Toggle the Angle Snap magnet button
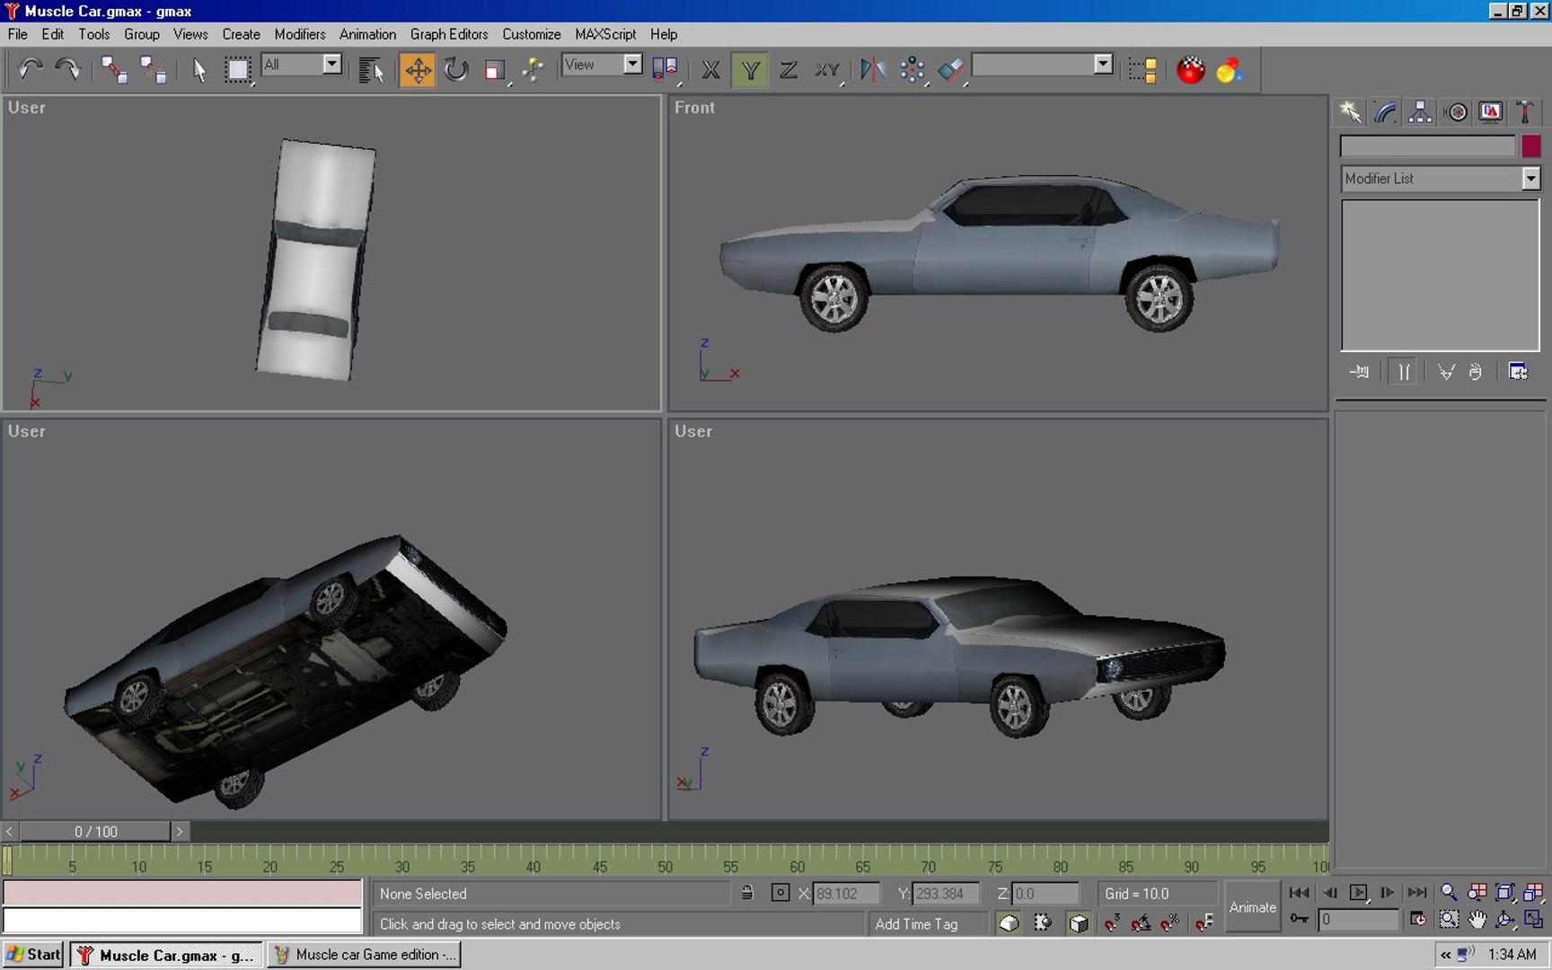The image size is (1552, 970). click(x=1141, y=922)
